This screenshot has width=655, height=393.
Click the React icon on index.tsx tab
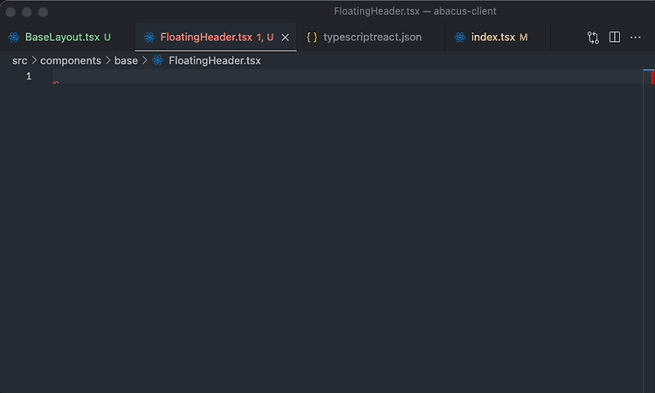coord(460,38)
